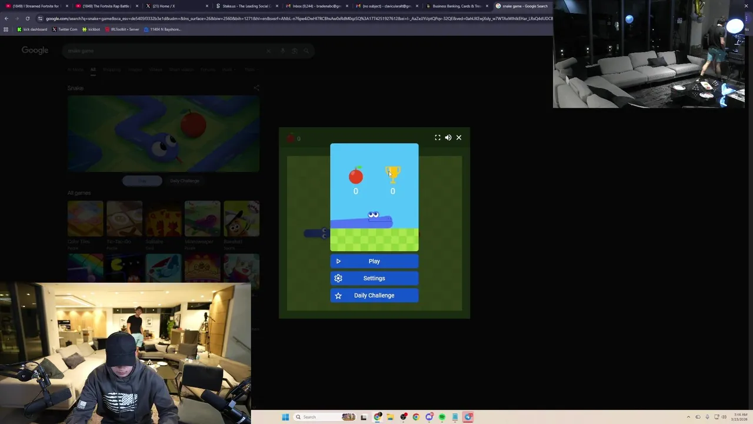Open the 11404 N Bayshore bookmark
This screenshot has height=424, width=753.
pos(161,29)
